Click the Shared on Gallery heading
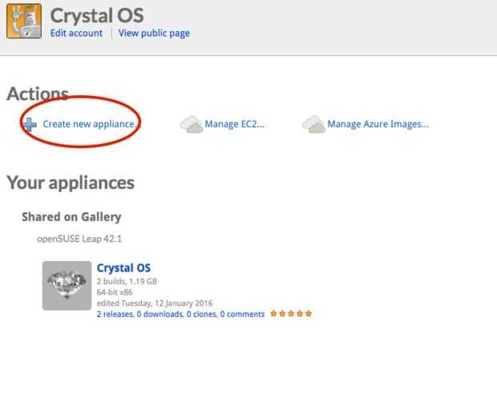 [x=71, y=217]
